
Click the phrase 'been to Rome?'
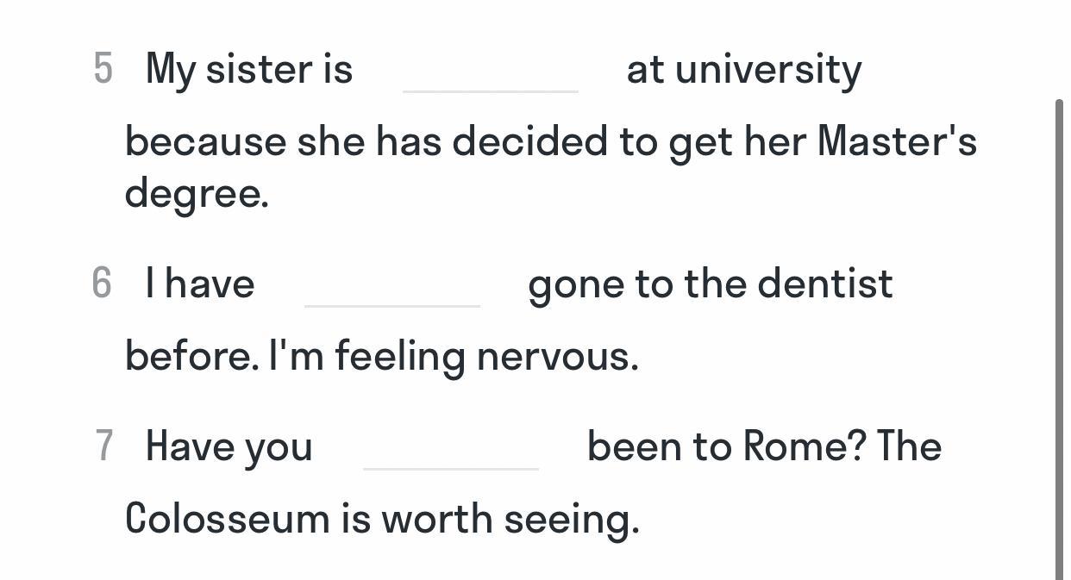coord(727,446)
